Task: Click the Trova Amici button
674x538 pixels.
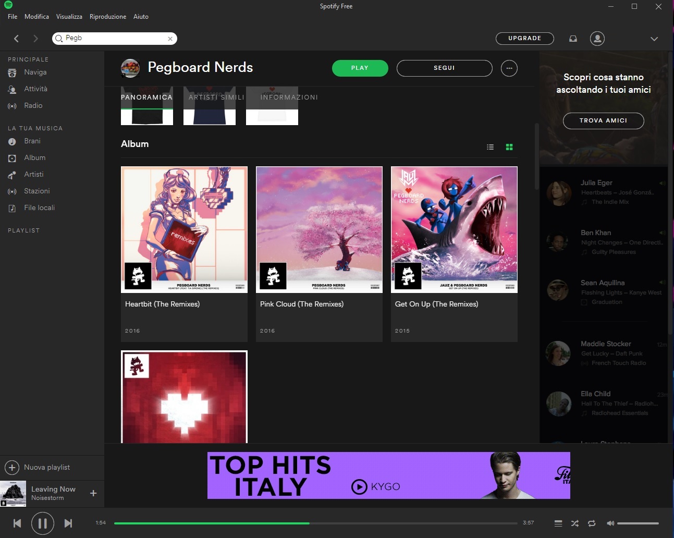Action: 603,120
